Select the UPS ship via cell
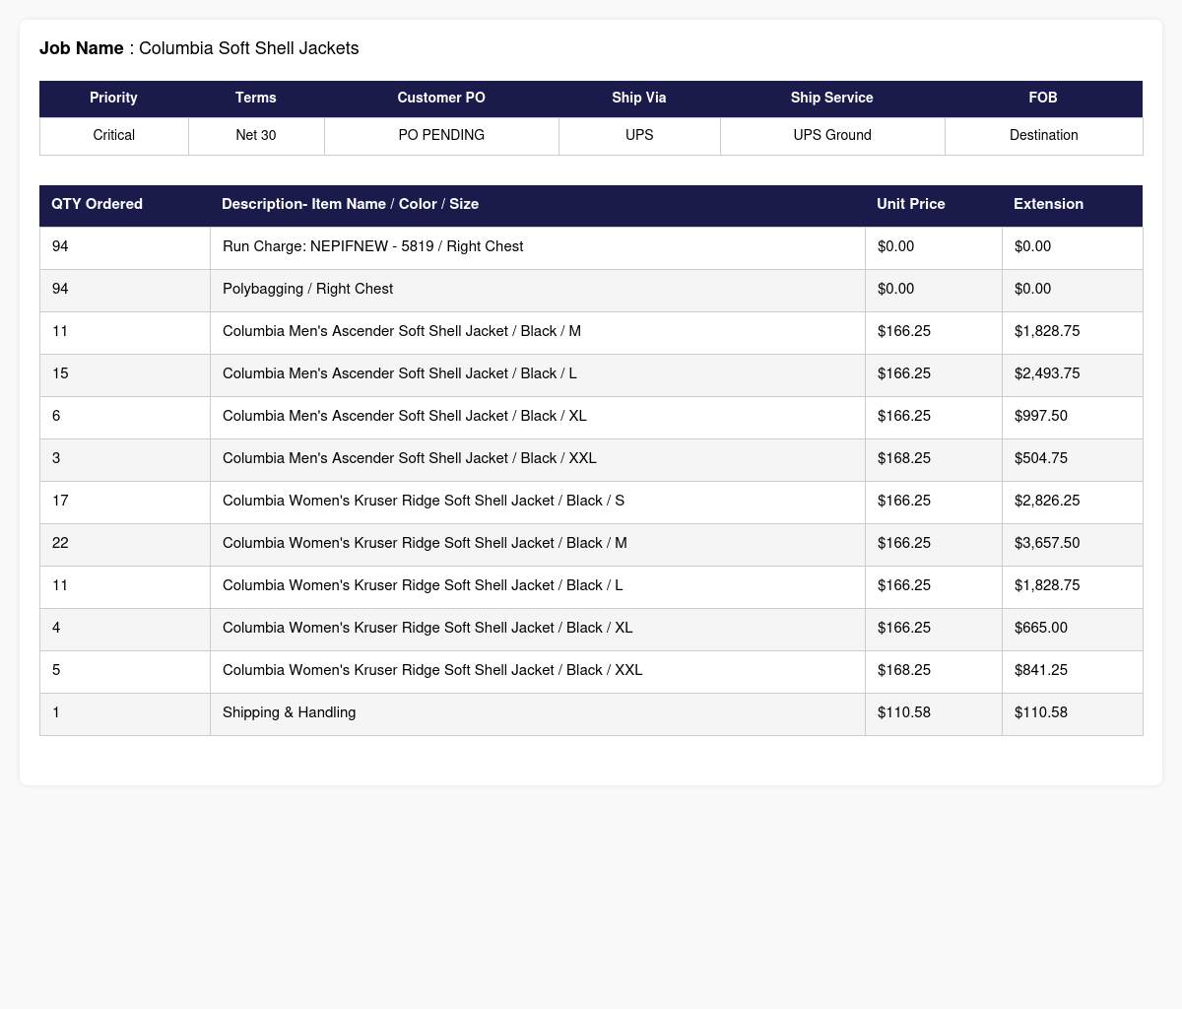The width and height of the screenshot is (1182, 1009). pos(639,135)
